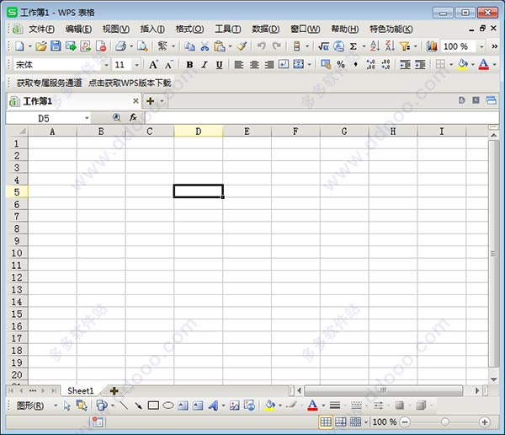
Task: Click the Redo arrow
Action: [x=277, y=46]
